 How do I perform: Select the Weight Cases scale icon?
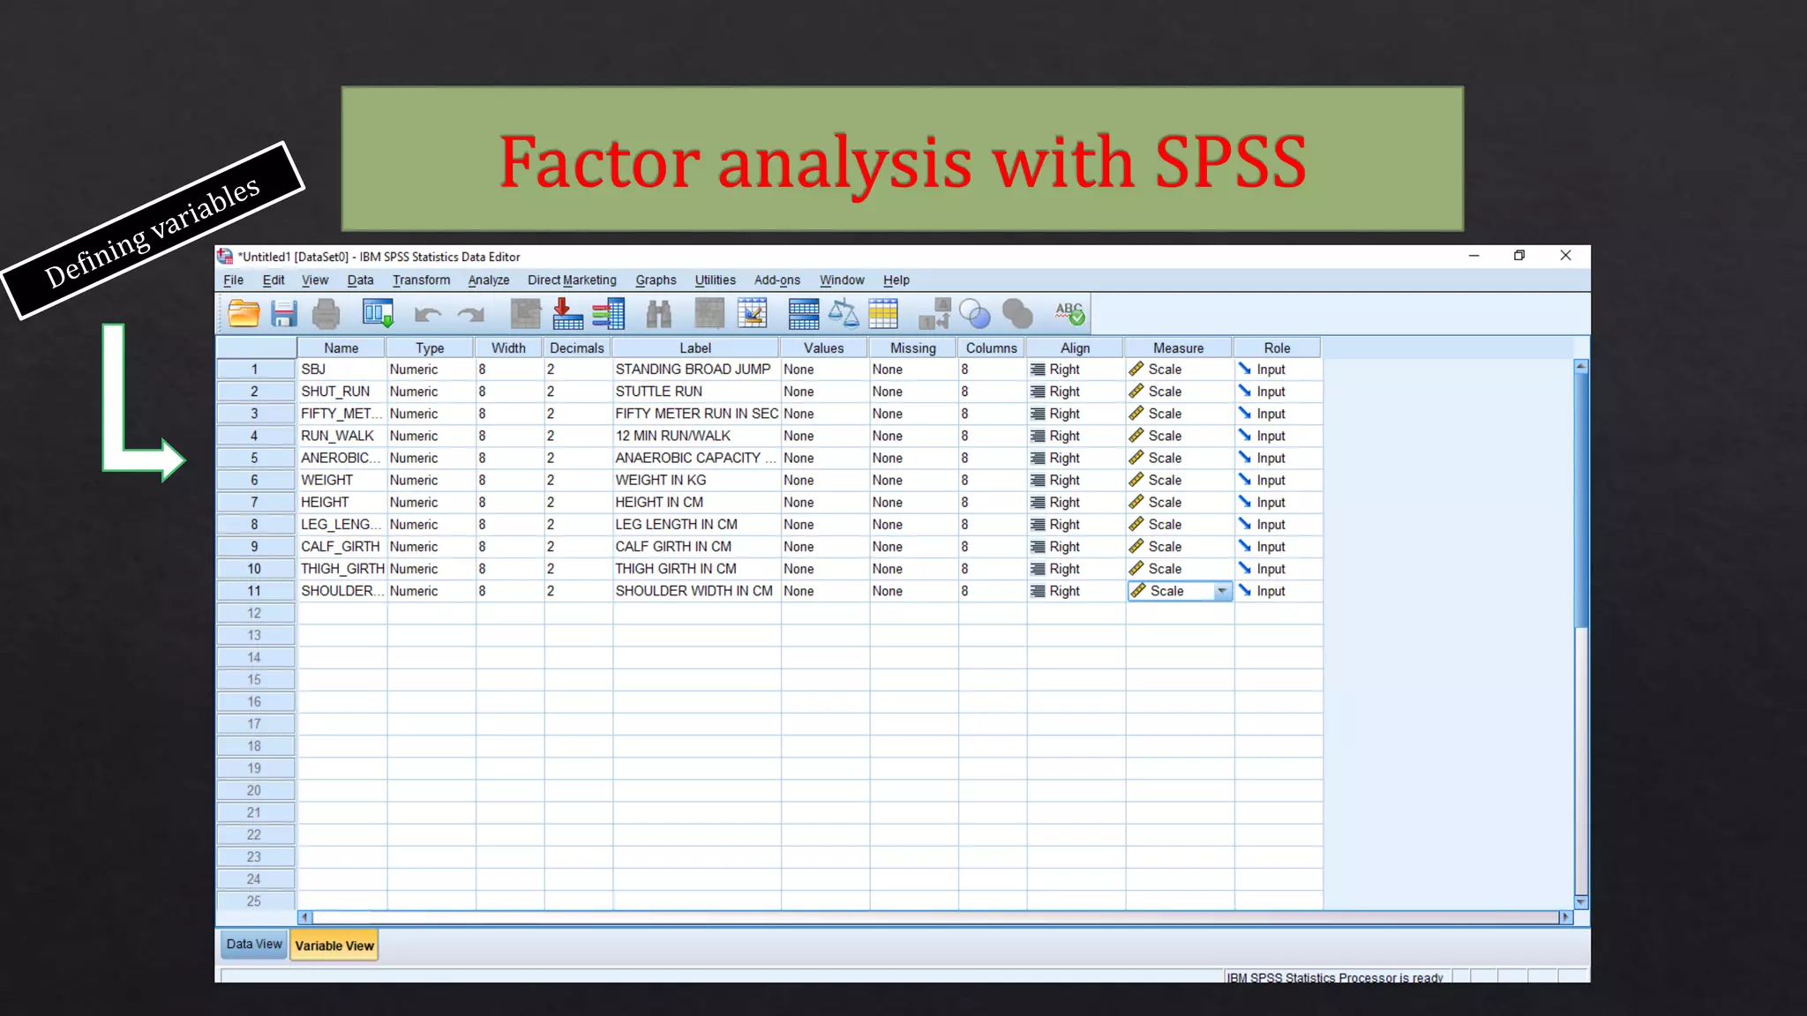coord(843,314)
